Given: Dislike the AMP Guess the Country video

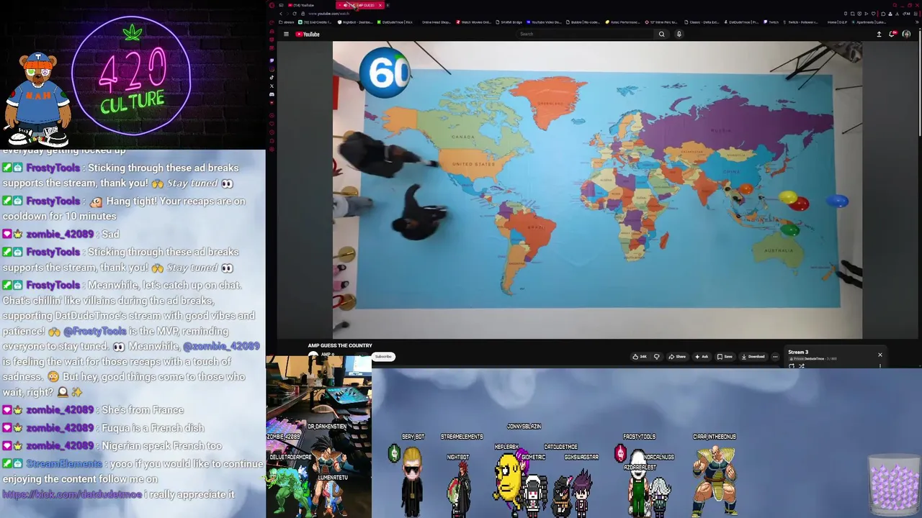Looking at the screenshot, I should point(656,357).
